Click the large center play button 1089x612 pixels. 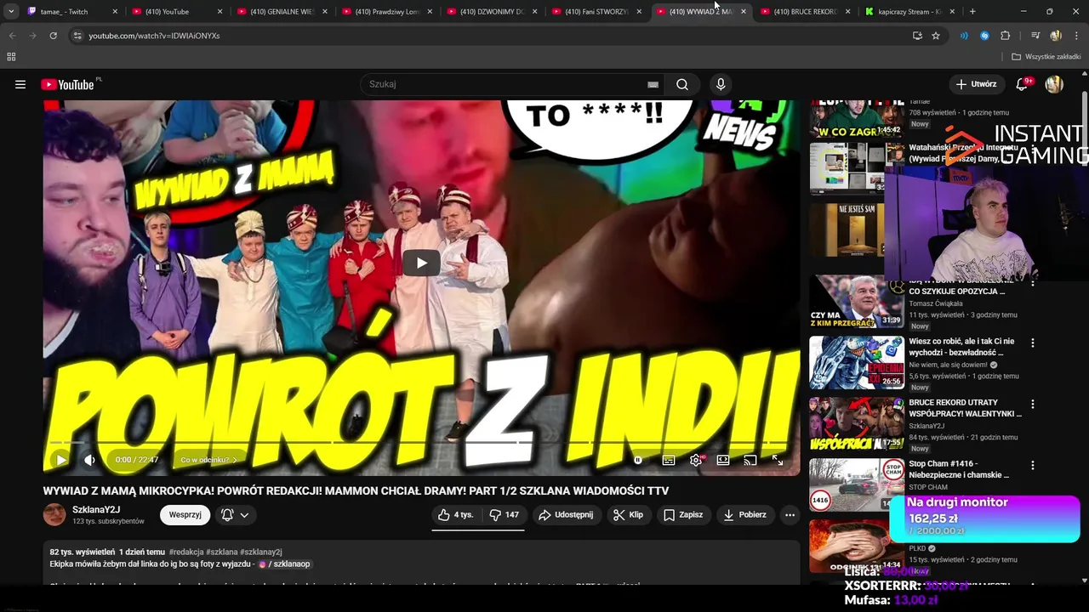tap(421, 263)
